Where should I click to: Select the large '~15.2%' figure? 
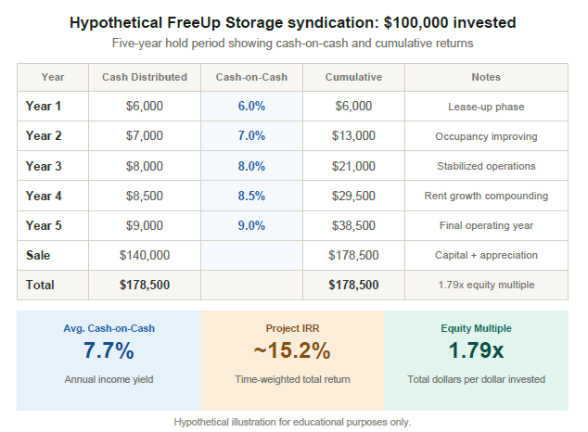tap(292, 350)
